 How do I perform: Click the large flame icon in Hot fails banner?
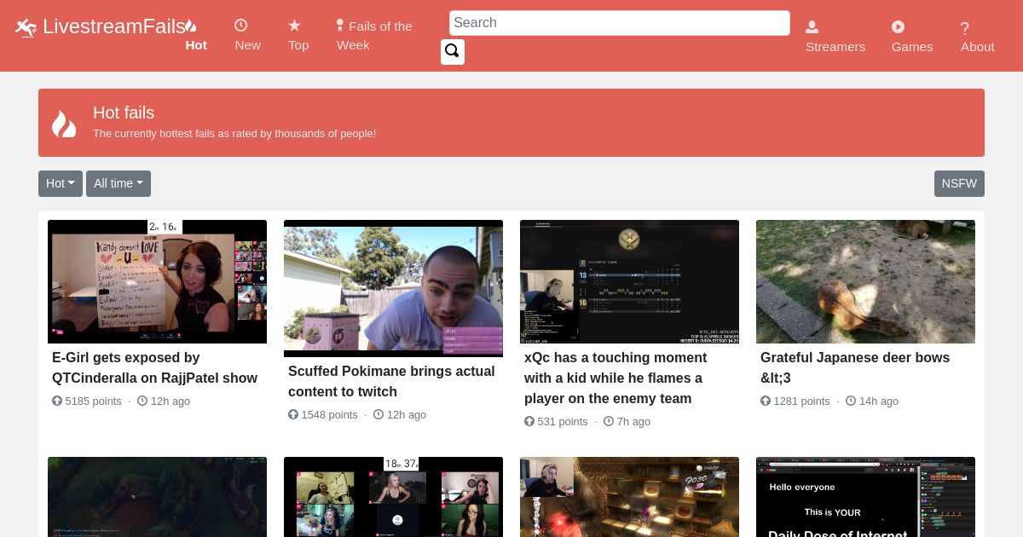[x=64, y=124]
